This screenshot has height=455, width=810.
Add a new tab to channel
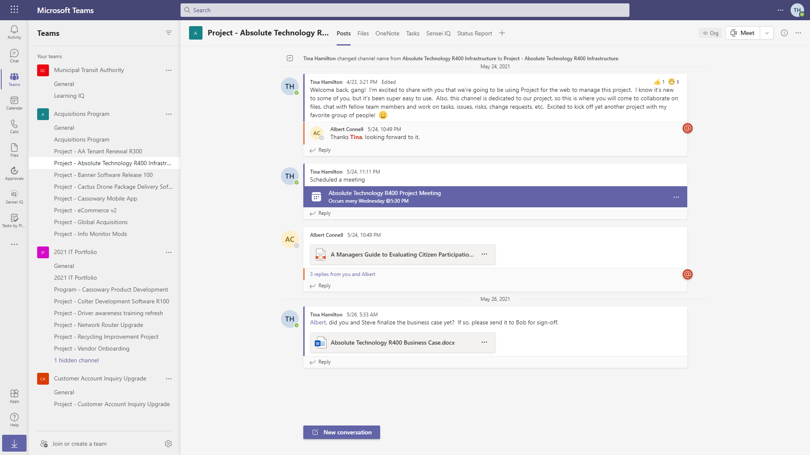point(502,33)
